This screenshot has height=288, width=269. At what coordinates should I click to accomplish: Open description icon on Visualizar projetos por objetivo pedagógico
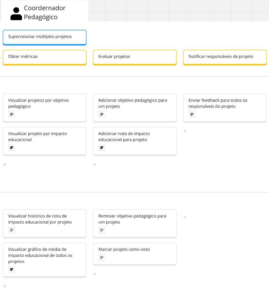(12, 114)
